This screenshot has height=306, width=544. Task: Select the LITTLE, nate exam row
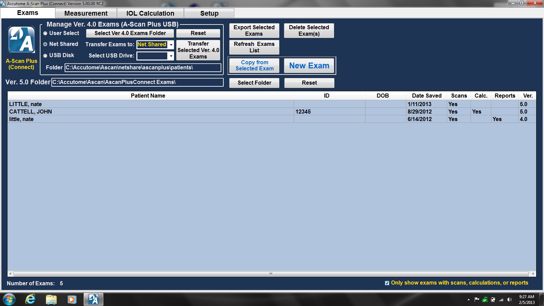pyautogui.click(x=272, y=104)
